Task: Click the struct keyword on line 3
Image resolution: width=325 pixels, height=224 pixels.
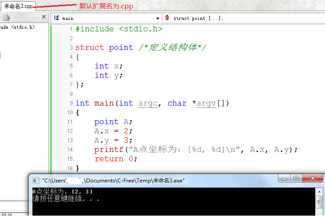Action: (x=89, y=48)
